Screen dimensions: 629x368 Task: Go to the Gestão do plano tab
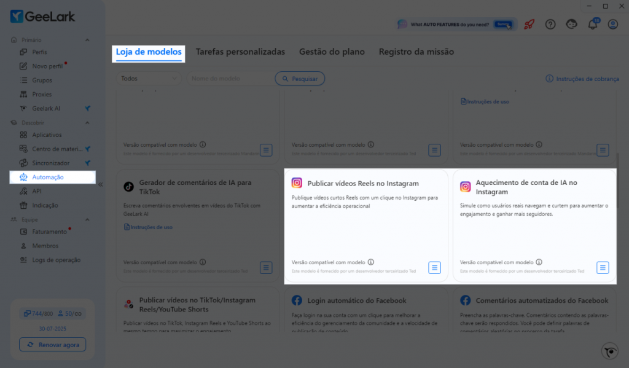pyautogui.click(x=332, y=52)
